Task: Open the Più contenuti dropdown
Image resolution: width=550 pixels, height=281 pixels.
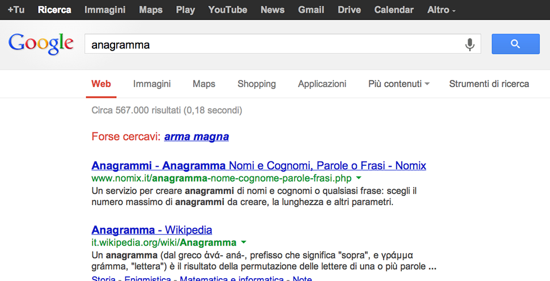Action: tap(398, 84)
